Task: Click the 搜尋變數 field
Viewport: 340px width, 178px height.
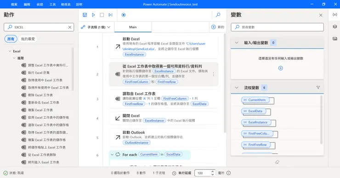Action: [x=278, y=27]
